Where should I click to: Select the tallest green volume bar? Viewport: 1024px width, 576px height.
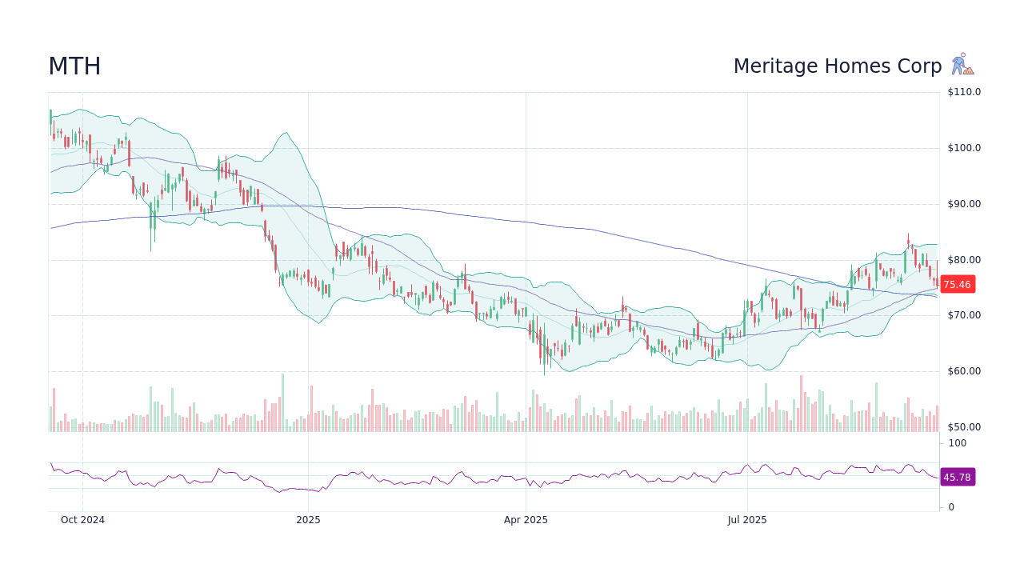click(284, 400)
